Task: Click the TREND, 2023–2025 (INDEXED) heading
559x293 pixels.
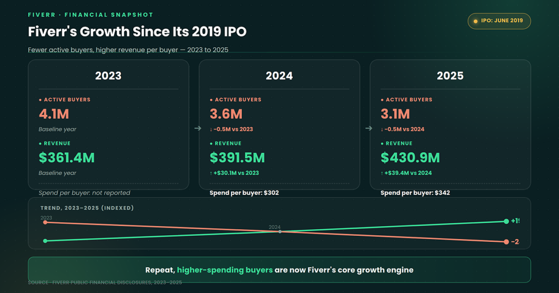Action: (x=87, y=208)
